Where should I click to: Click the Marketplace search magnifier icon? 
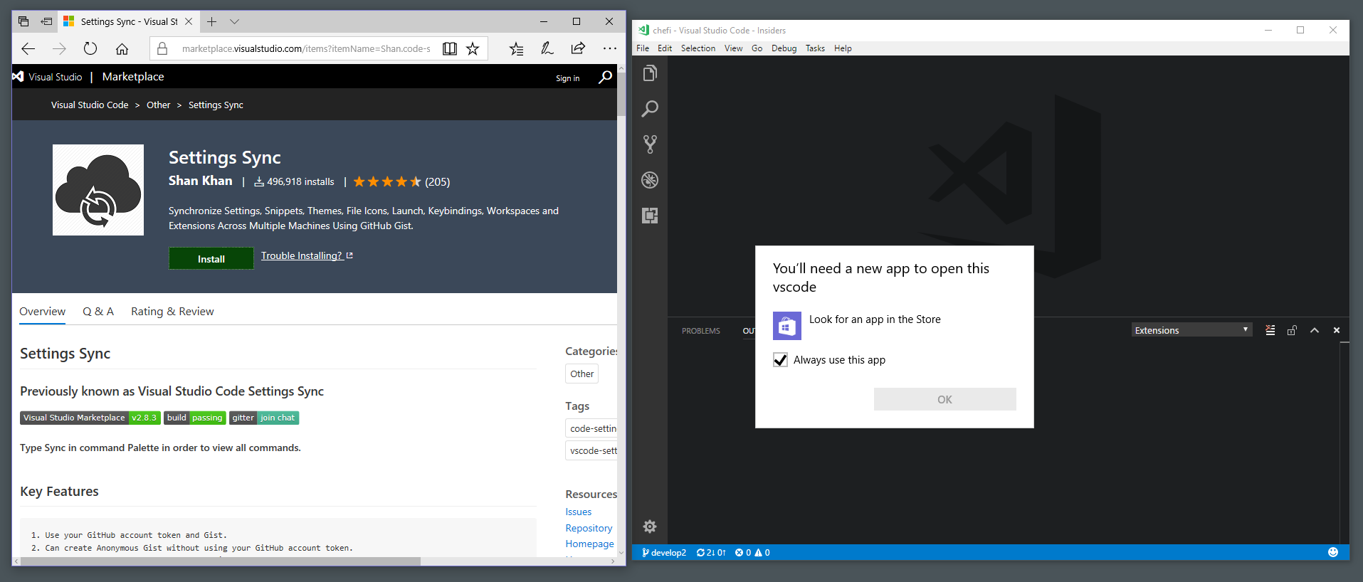tap(605, 77)
